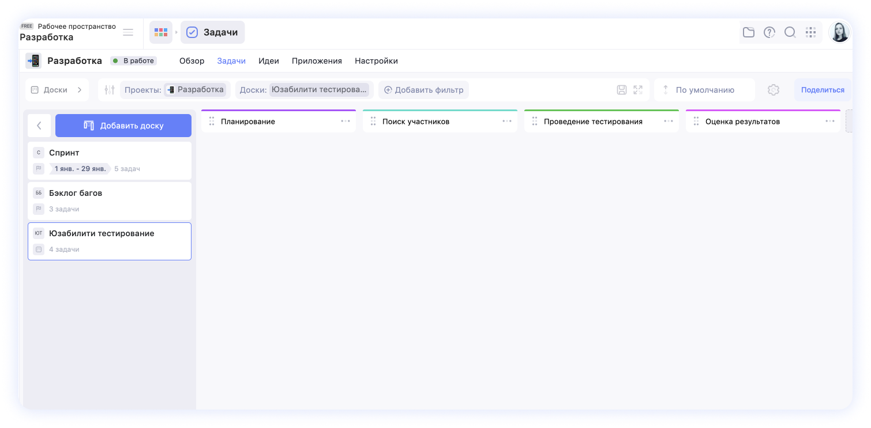The width and height of the screenshot is (871, 428).
Task: Open the dotted app launcher grid icon
Action: pos(811,33)
